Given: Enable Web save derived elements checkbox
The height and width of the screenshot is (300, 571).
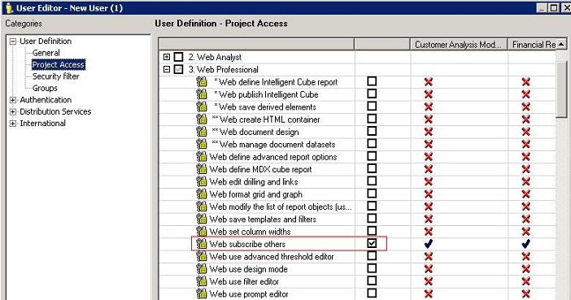Looking at the screenshot, I should point(372,106).
